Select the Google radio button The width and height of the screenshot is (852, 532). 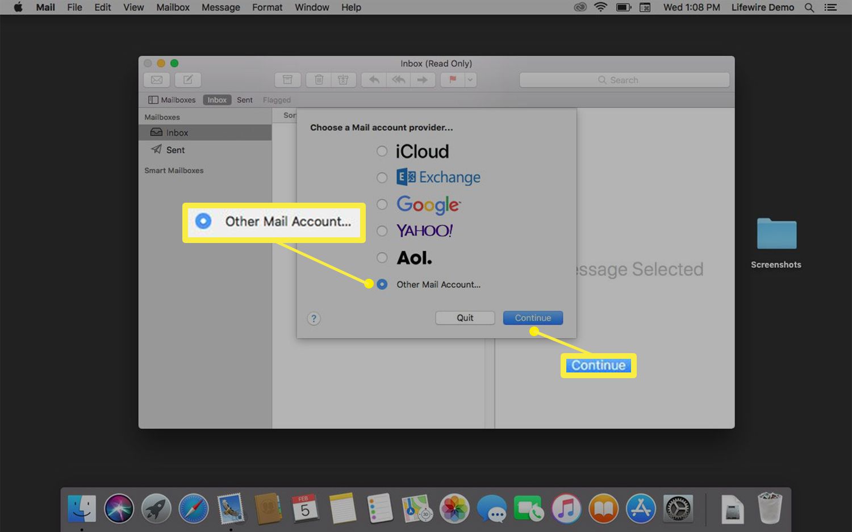coord(382,204)
